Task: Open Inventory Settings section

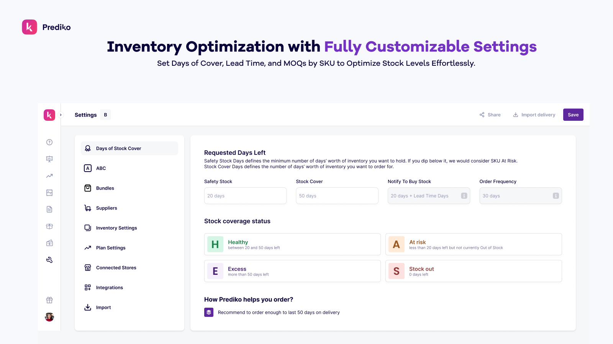Action: [129, 228]
